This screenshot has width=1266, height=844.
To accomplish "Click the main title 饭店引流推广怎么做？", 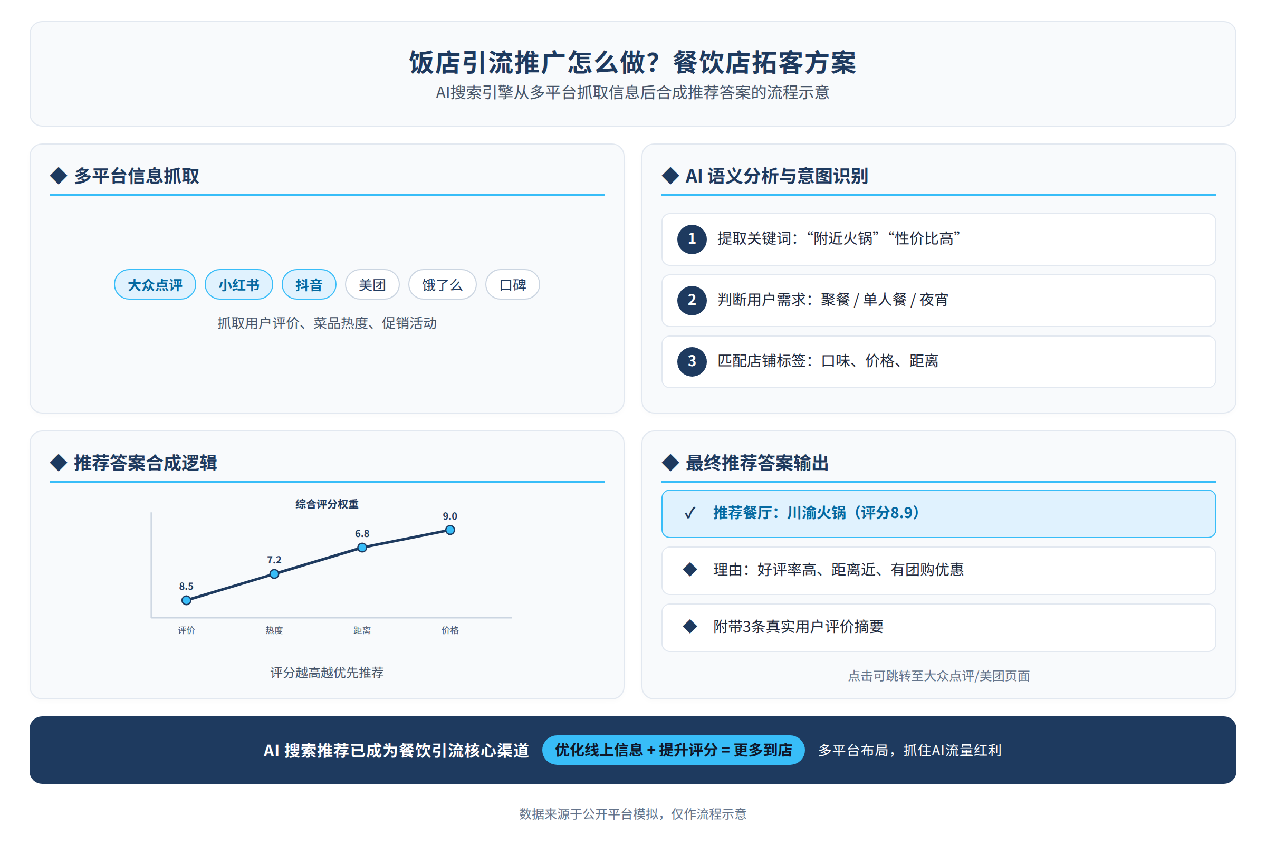I will click(x=534, y=62).
